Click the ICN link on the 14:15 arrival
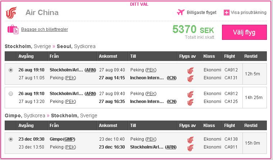The width and height of the screenshot is (273, 160). pos(172,77)
